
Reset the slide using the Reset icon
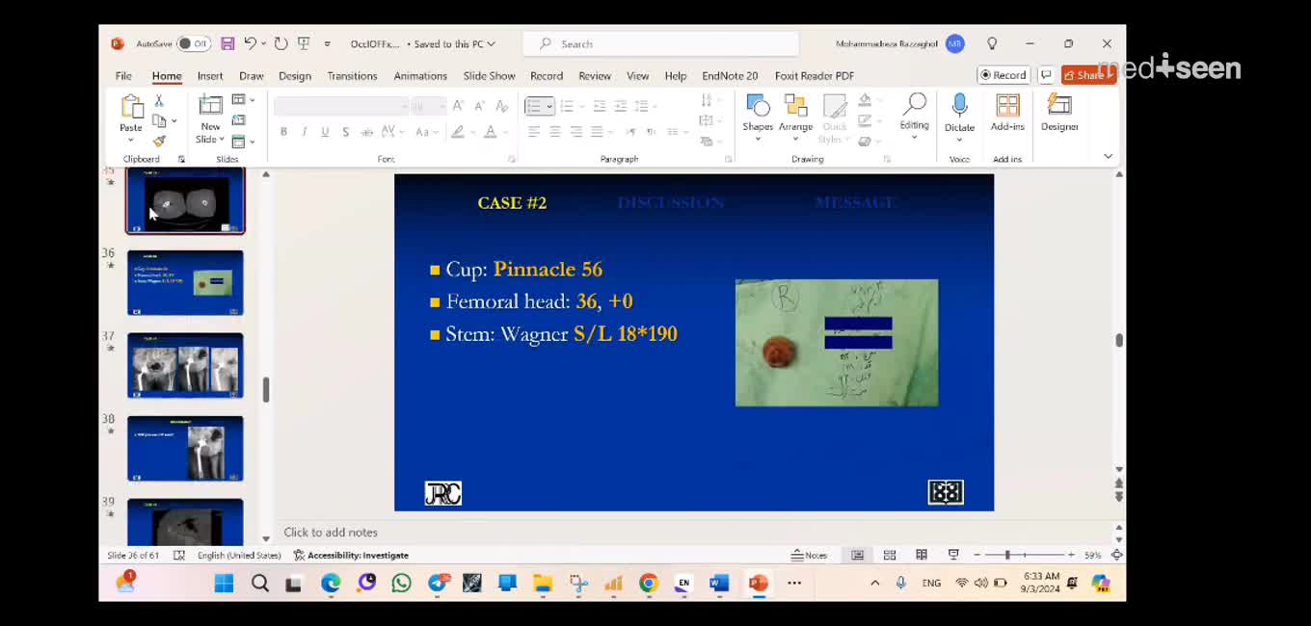pos(238,120)
